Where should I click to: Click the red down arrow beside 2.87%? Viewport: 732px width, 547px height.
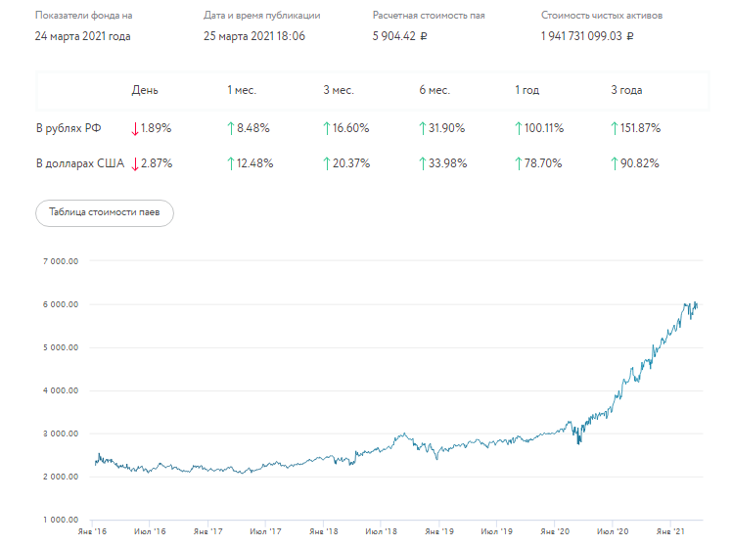[x=135, y=163]
